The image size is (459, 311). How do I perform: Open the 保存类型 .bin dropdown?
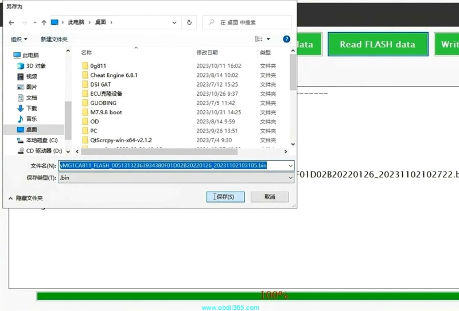(x=176, y=178)
